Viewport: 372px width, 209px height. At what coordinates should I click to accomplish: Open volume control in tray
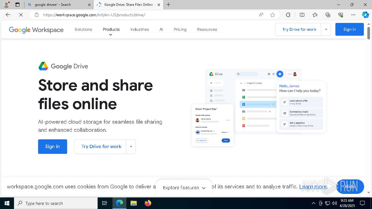(x=335, y=203)
